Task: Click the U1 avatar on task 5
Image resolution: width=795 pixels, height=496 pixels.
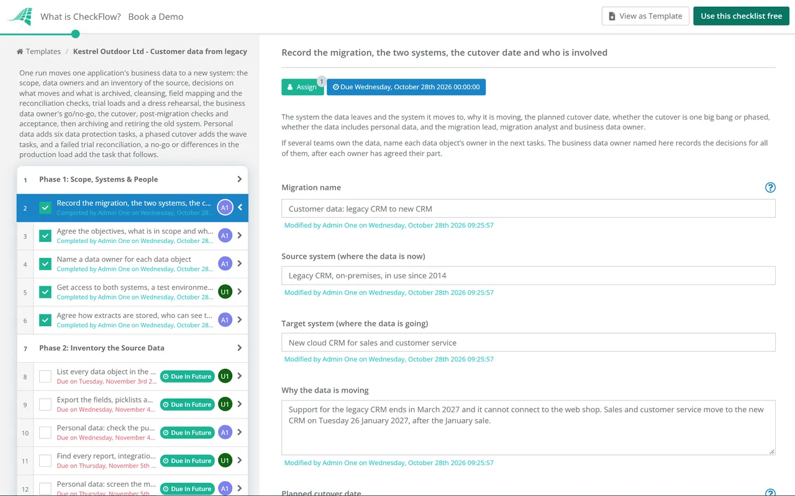Action: tap(225, 291)
